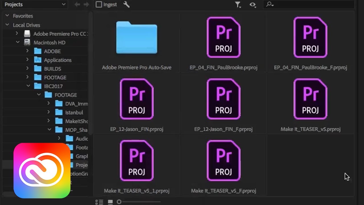The width and height of the screenshot is (364, 205).
Task: Select the highlighted Proje folder
Action: pos(82,165)
